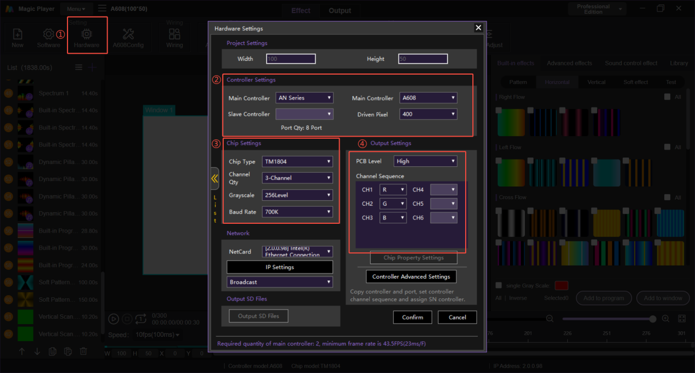Open PCB Level High dropdown
The width and height of the screenshot is (695, 373).
tap(426, 161)
